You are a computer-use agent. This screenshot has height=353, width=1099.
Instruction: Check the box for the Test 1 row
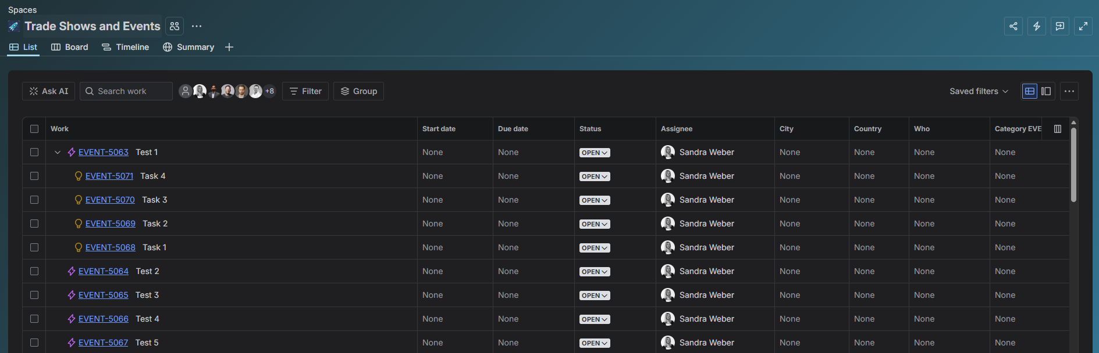click(34, 152)
